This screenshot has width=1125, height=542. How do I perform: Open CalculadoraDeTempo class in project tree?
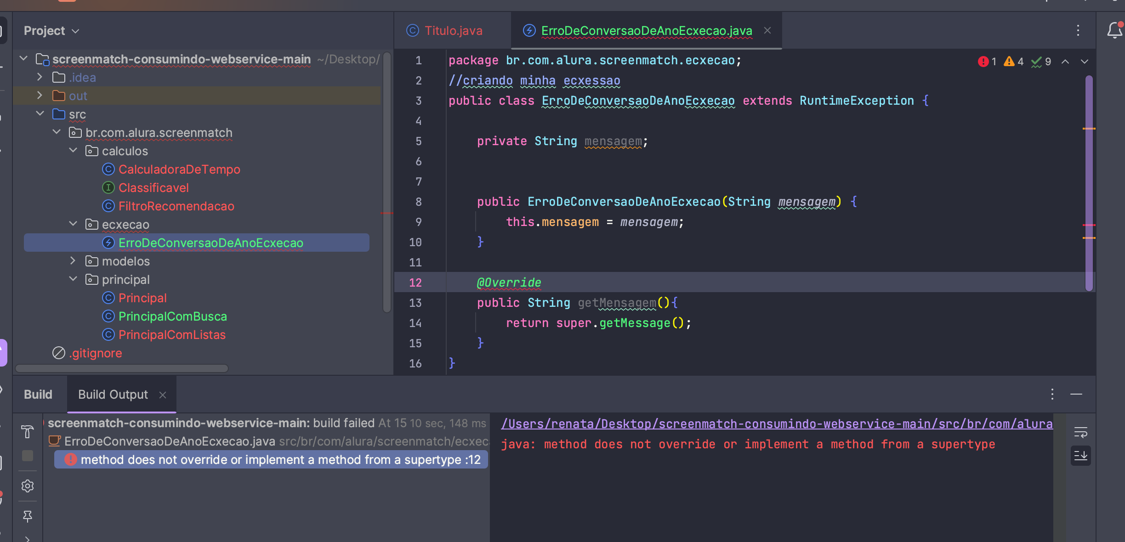point(179,169)
